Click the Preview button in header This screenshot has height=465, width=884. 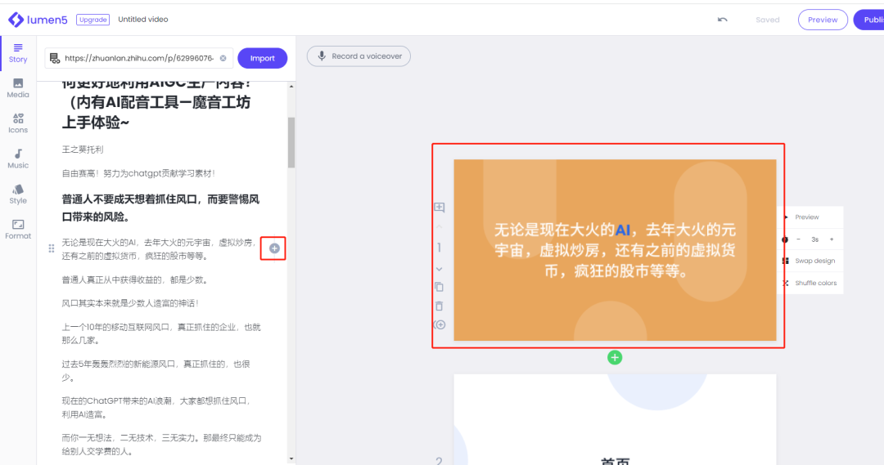[x=823, y=20]
